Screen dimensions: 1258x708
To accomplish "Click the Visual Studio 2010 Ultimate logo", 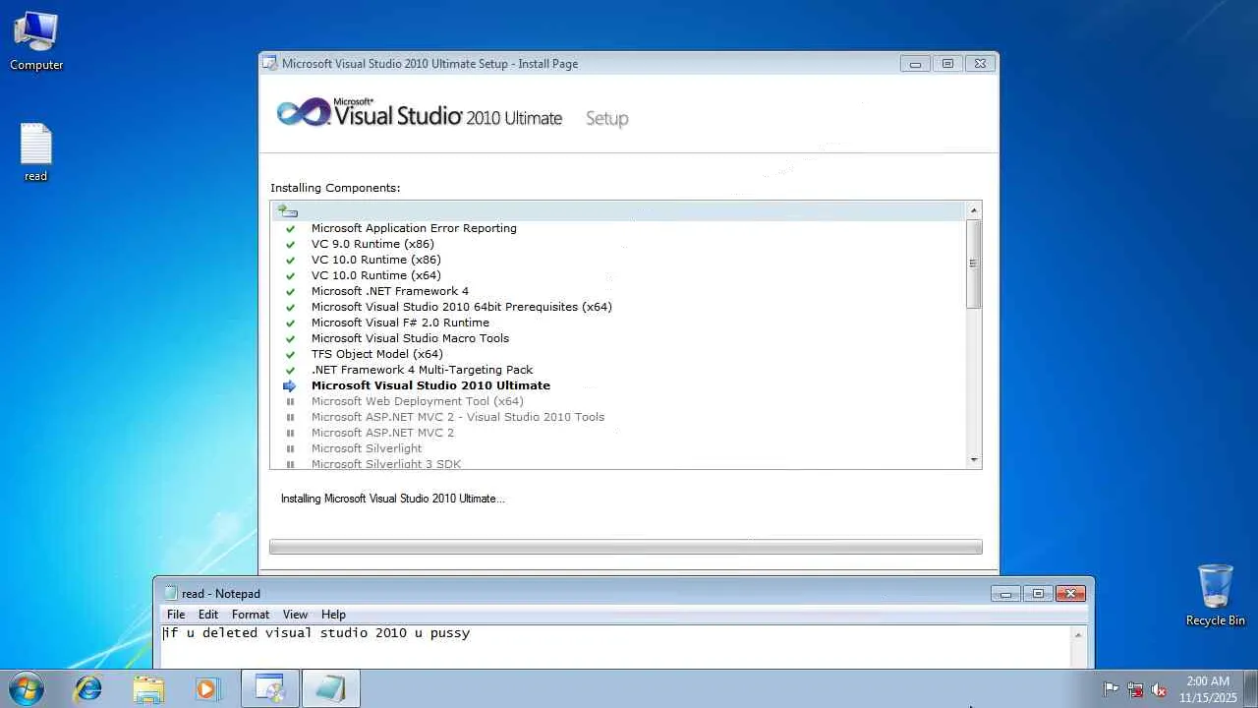I will click(420, 114).
